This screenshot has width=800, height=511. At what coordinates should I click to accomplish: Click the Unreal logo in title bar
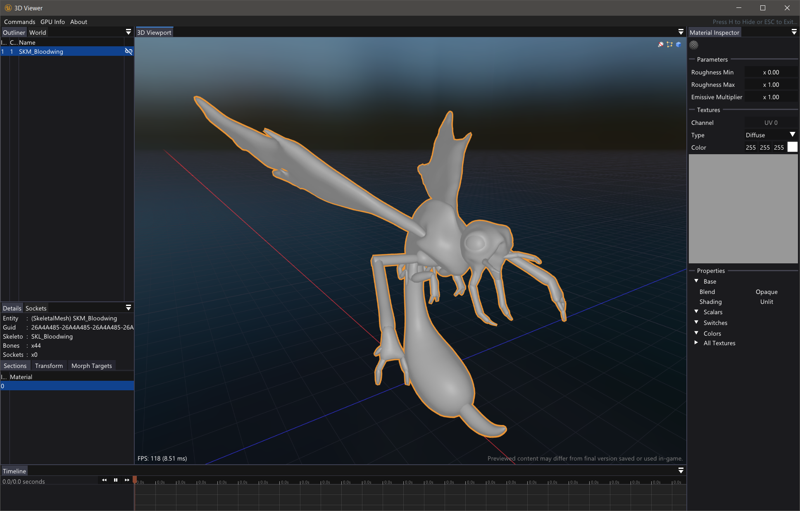pos(7,8)
